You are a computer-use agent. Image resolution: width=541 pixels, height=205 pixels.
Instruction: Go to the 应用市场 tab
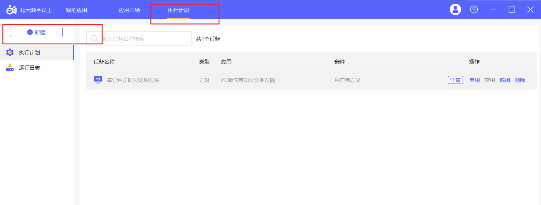click(129, 11)
